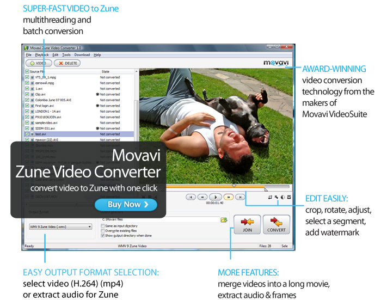Click the Buy Now button
Image resolution: width=387 pixels, height=300 pixels.
click(x=126, y=204)
